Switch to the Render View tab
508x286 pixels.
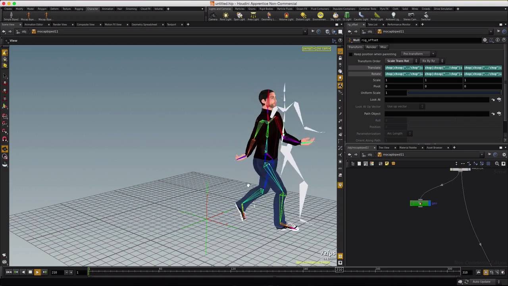pos(60,25)
